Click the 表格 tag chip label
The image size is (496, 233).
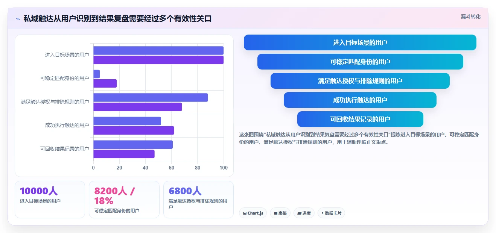pyautogui.click(x=283, y=213)
